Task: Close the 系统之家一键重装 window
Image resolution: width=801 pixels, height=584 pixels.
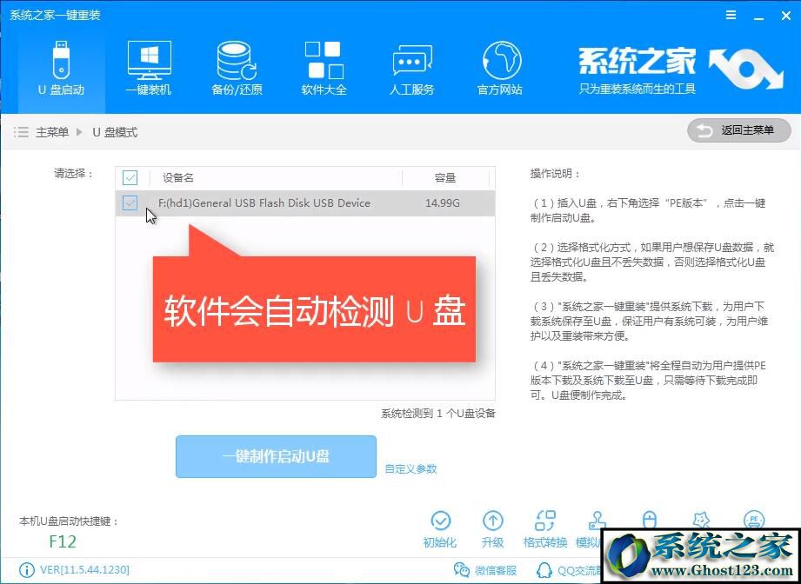Action: pyautogui.click(x=786, y=16)
